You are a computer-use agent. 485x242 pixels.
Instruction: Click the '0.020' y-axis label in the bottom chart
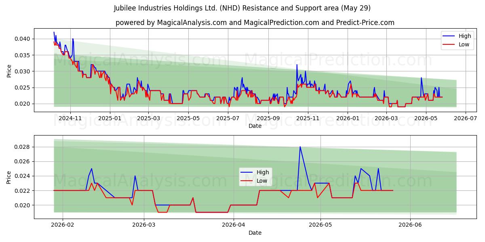(23, 205)
